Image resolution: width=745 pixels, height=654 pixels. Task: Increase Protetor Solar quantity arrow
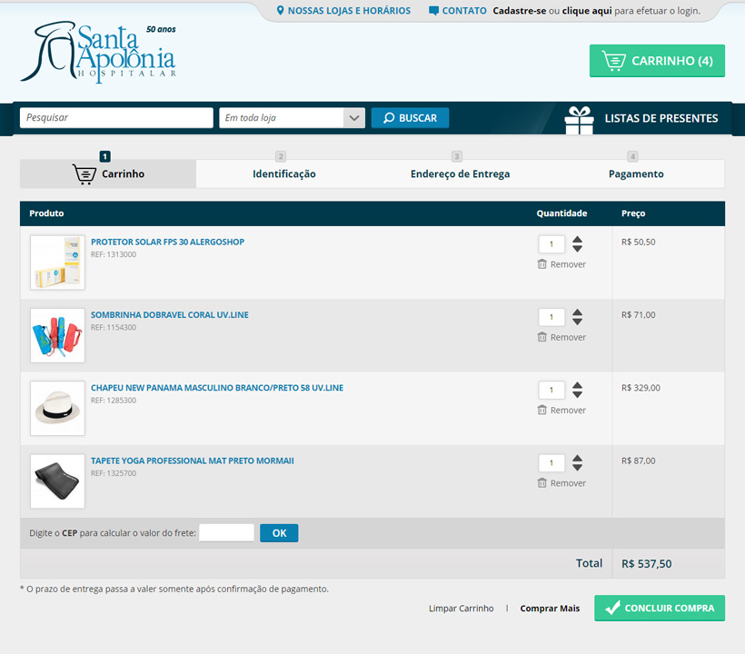coord(577,240)
